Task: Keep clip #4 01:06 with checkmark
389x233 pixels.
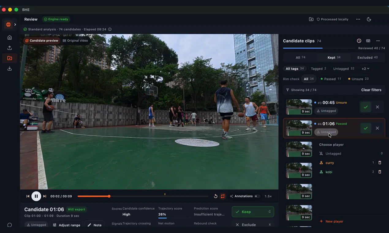Action: point(365,128)
